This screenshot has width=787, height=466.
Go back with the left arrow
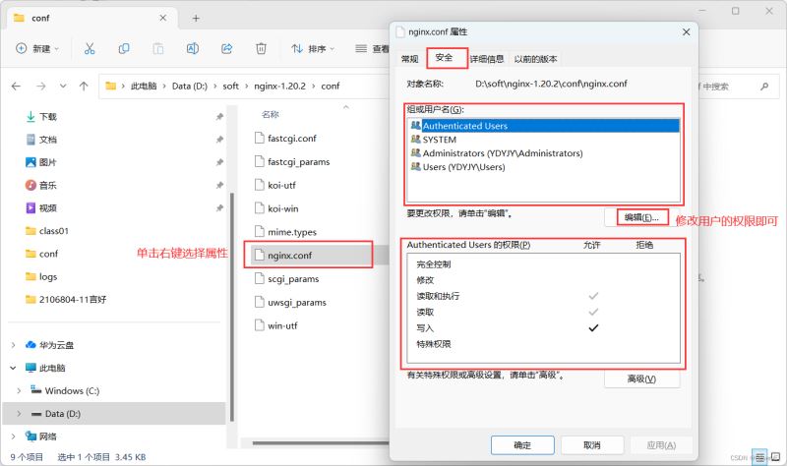tap(16, 87)
